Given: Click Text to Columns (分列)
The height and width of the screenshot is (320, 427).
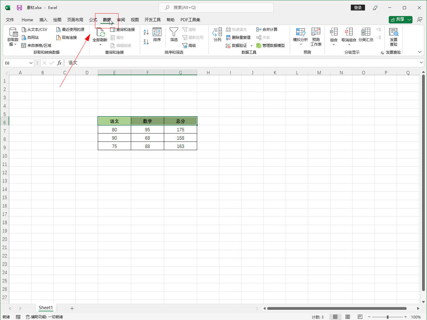Looking at the screenshot, I should click(x=217, y=35).
